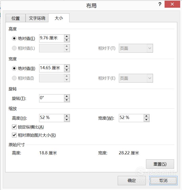The image size is (182, 190).
Task: Select width 绝对值(B) radio button
Action: [14, 68]
